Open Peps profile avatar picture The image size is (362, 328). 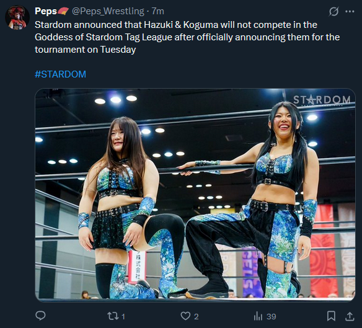[17, 18]
